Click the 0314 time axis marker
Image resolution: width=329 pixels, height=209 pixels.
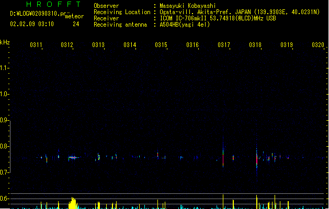[x=130, y=45]
